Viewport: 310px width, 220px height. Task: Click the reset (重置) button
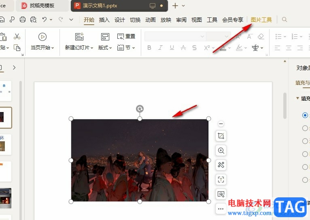126,36
